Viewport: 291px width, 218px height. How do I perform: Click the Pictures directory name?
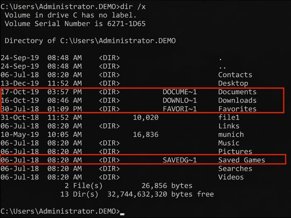coord(235,152)
